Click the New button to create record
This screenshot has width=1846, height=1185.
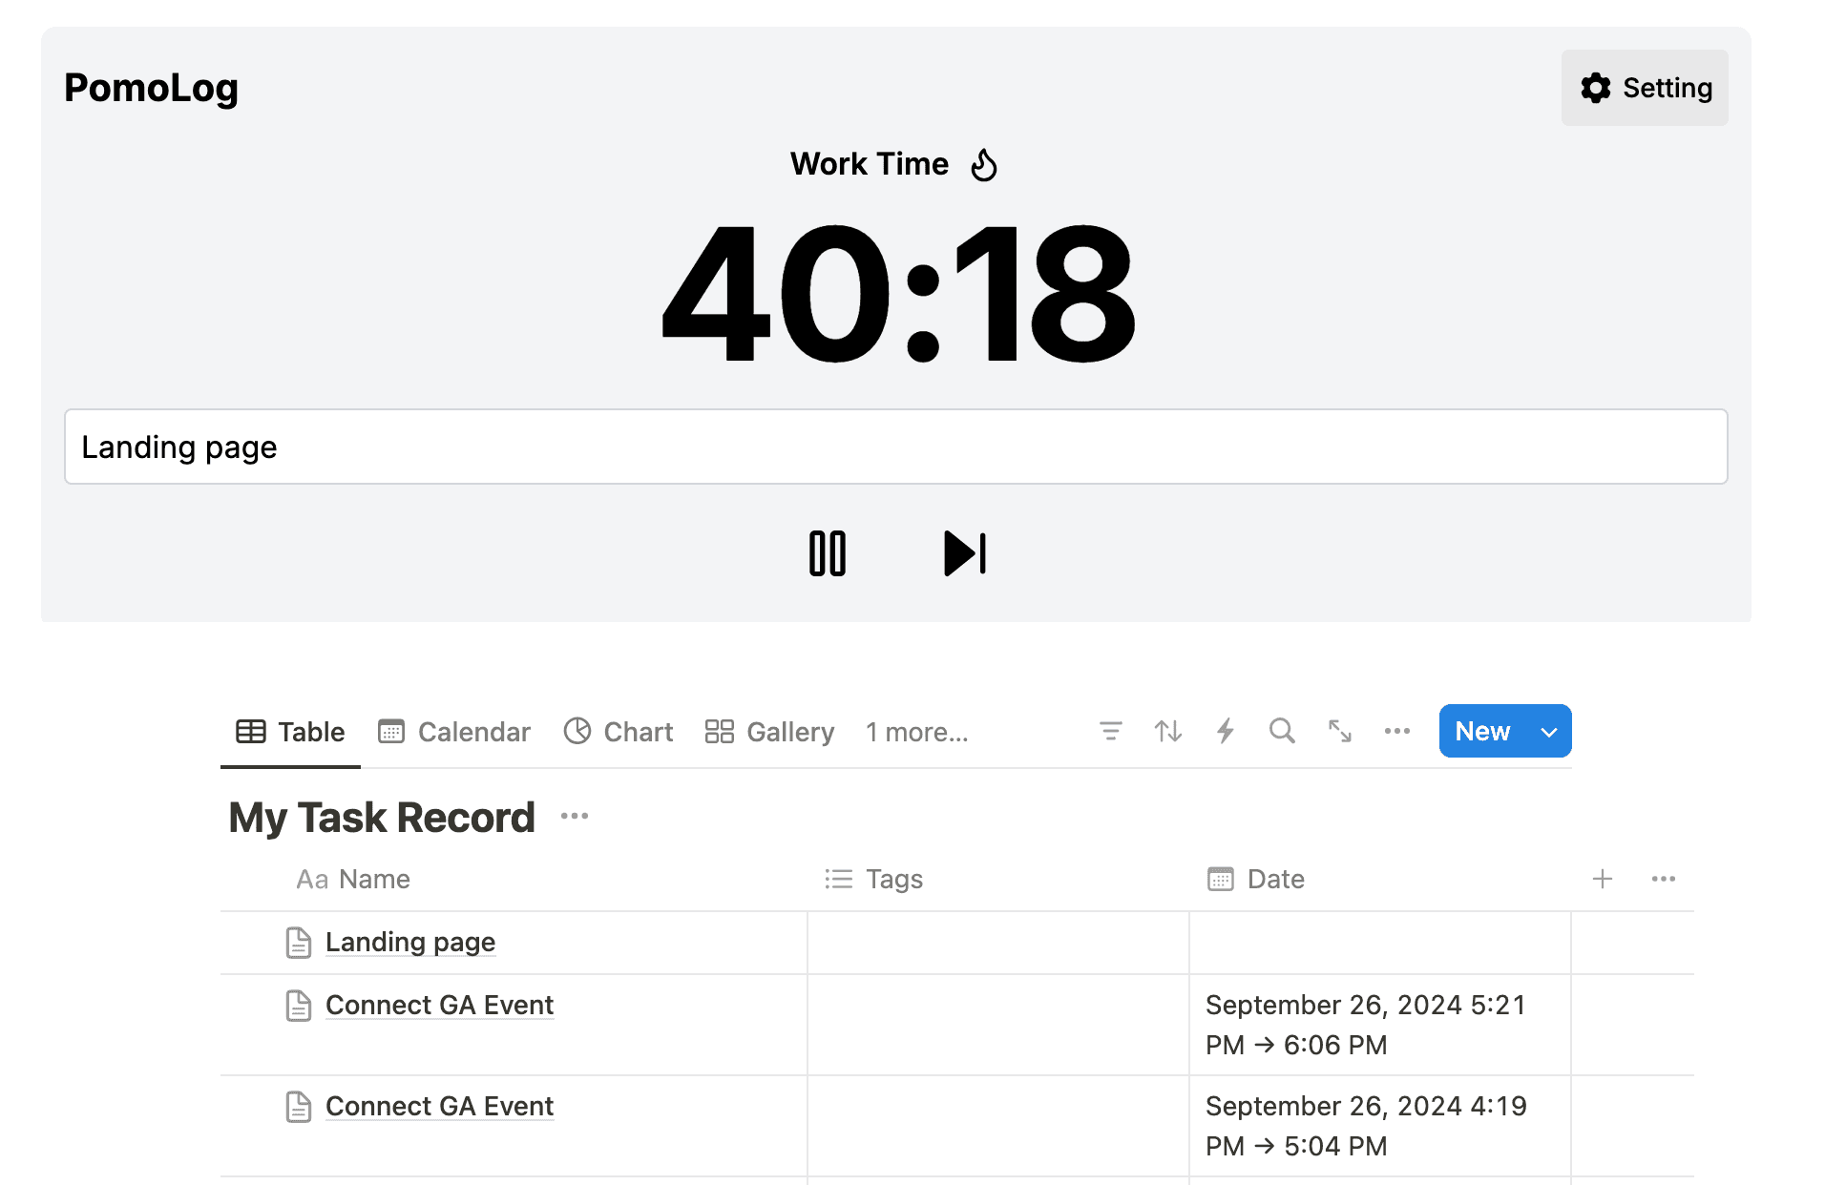pos(1482,731)
